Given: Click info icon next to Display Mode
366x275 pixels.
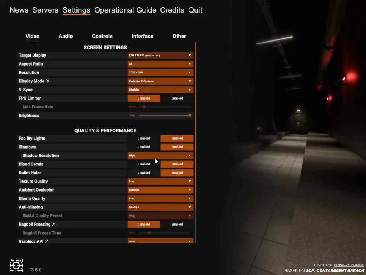Looking at the screenshot, I should pyautogui.click(x=47, y=81).
